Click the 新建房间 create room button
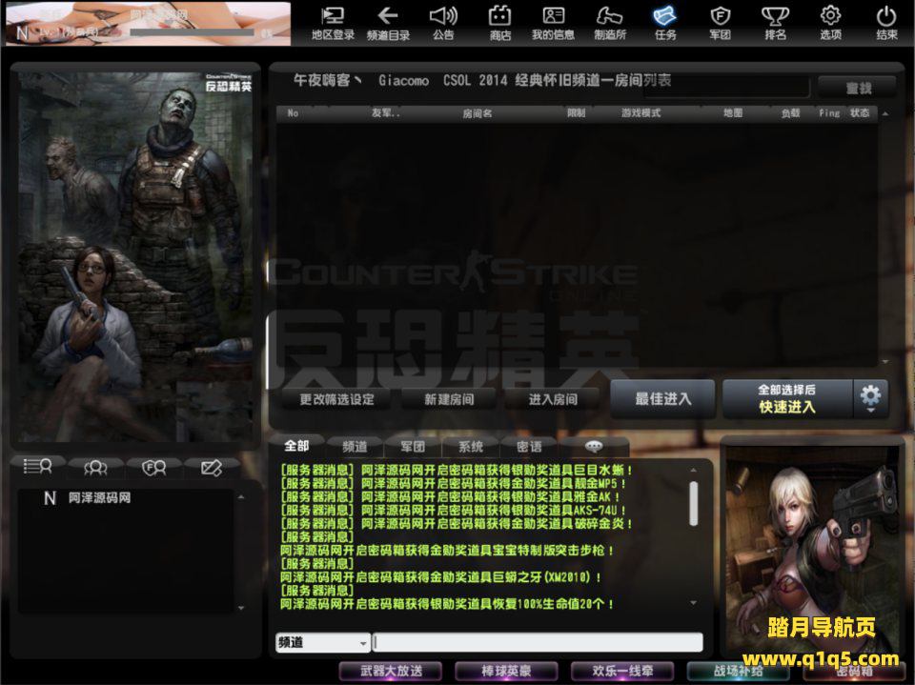The height and width of the screenshot is (685, 915). click(449, 399)
